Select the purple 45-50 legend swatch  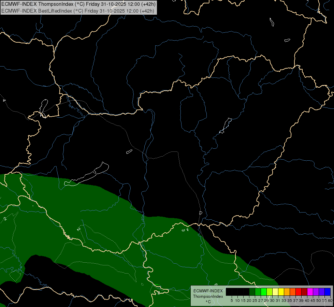[316, 292]
